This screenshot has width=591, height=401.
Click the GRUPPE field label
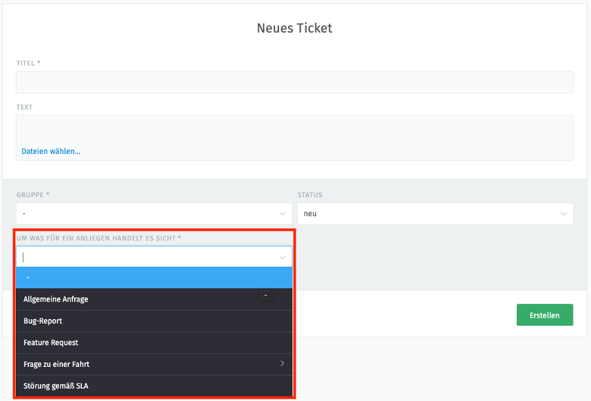click(x=33, y=195)
